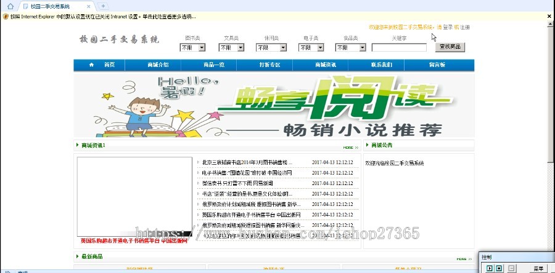The image size is (555, 273).
Task: Open the 文具类 dropdown
Action: pos(231,47)
